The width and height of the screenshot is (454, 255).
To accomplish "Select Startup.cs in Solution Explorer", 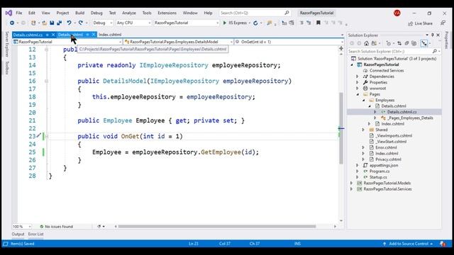I will pos(378,177).
